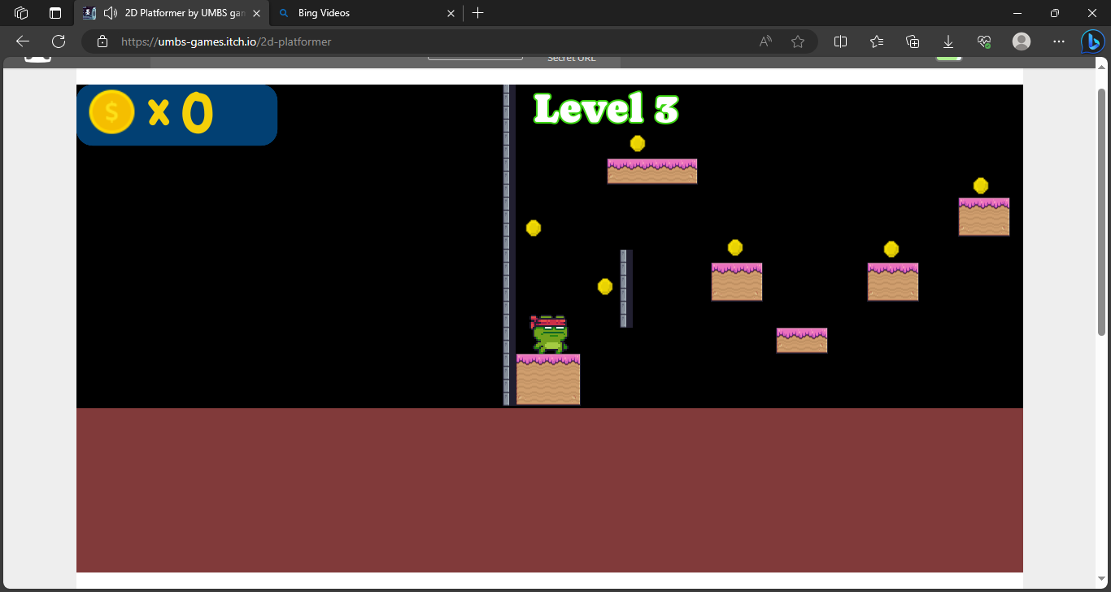This screenshot has height=592, width=1111.
Task: Close the 2D Platformer tab
Action: (x=256, y=13)
